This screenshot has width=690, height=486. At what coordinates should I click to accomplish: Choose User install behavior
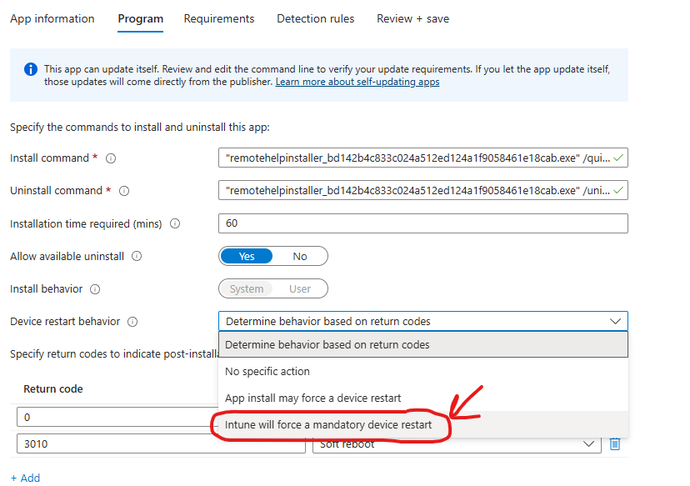coord(300,288)
